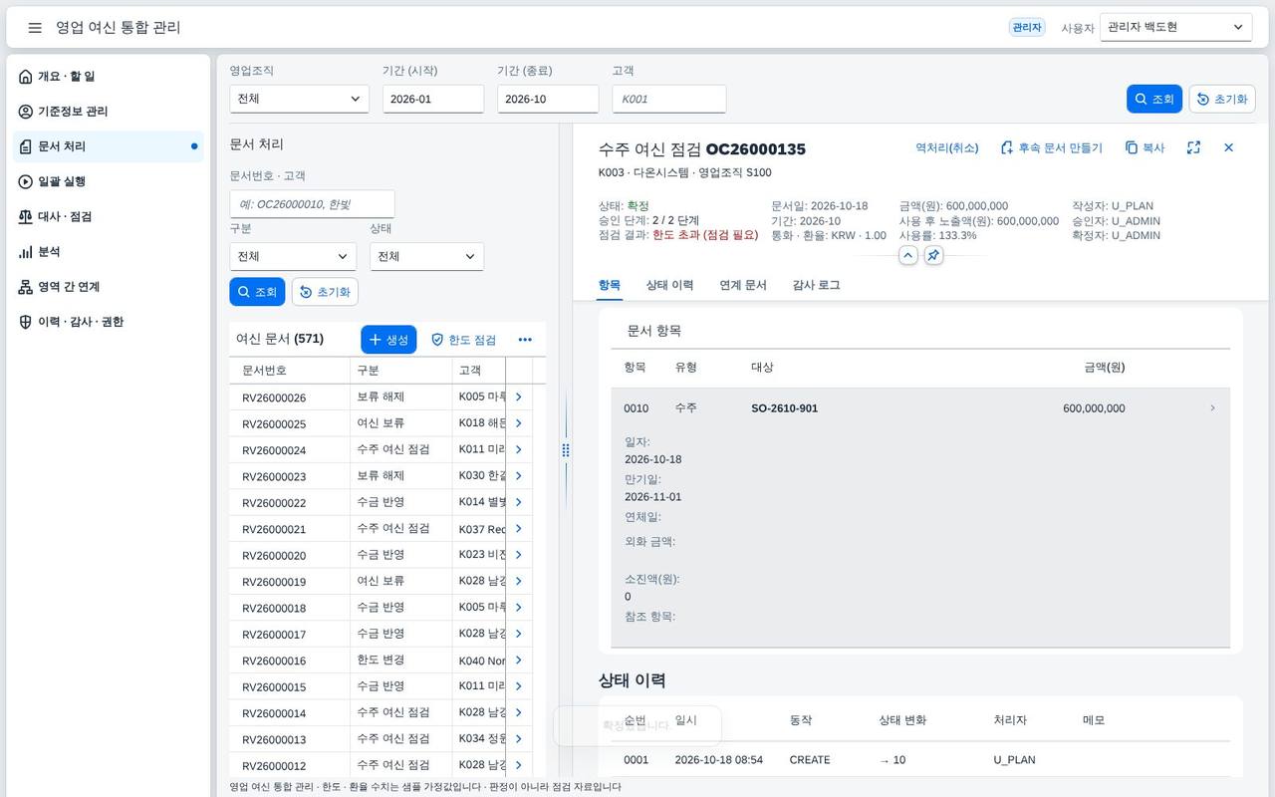Screen dimensions: 1275x797
Task: Open the hamburger navigation menu
Action: coord(35,28)
